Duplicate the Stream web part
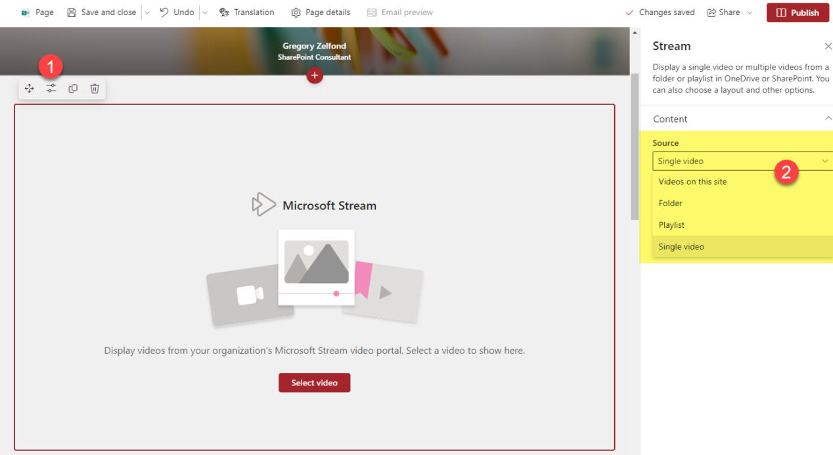 click(72, 88)
